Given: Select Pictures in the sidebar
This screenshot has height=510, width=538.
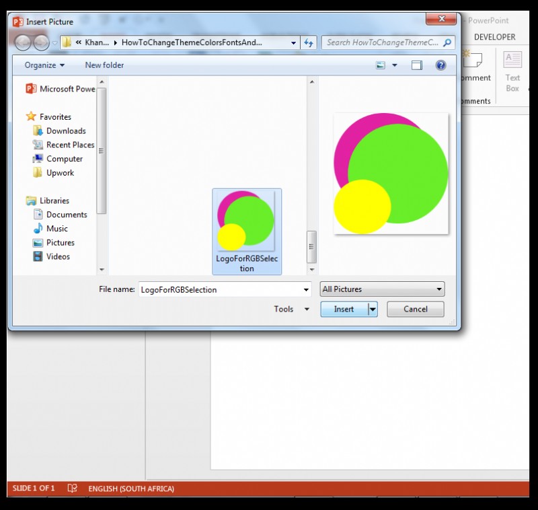Looking at the screenshot, I should [59, 242].
